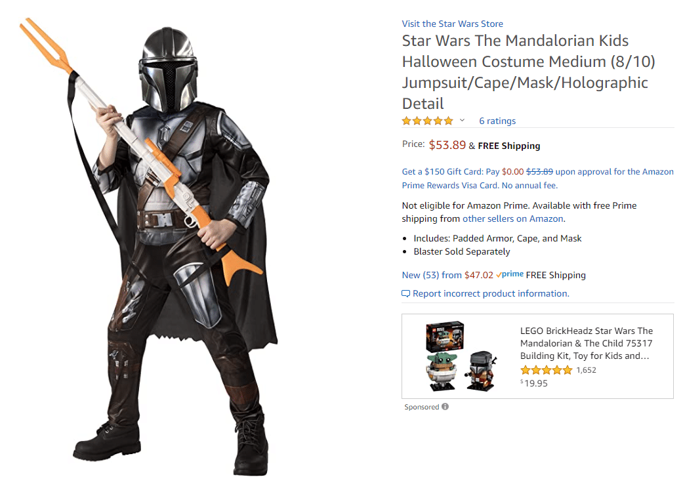Click the product title heading text
The width and height of the screenshot is (683, 479).
coord(528,72)
